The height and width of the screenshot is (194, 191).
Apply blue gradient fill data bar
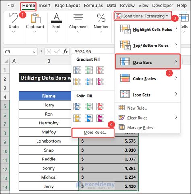[77, 70]
